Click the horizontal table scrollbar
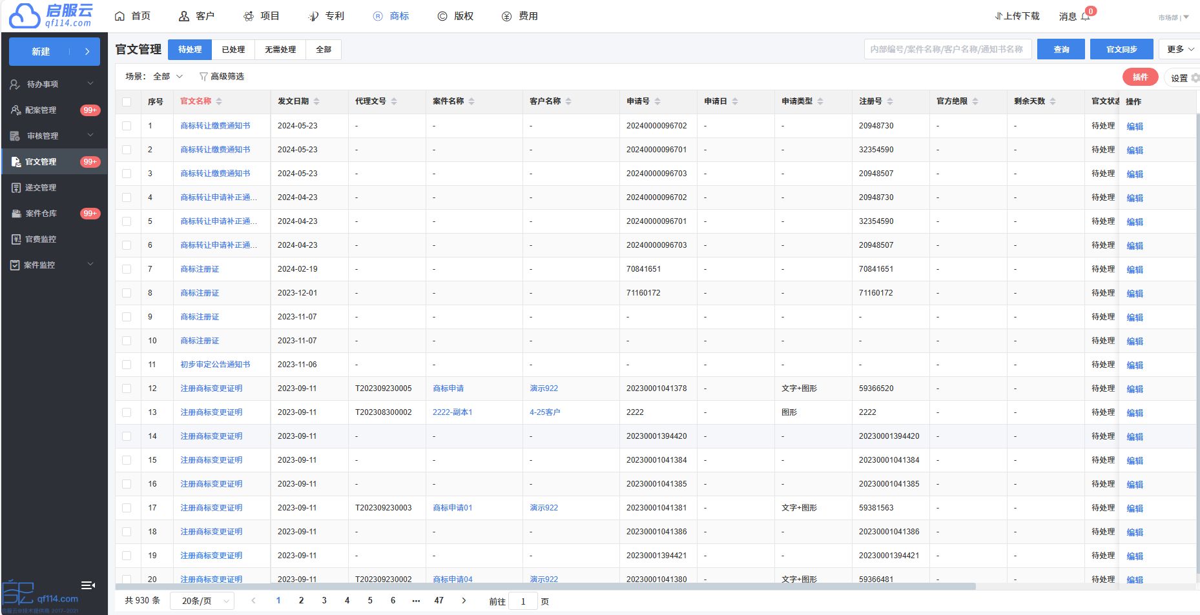Viewport: 1200px width, 615px height. click(x=546, y=587)
